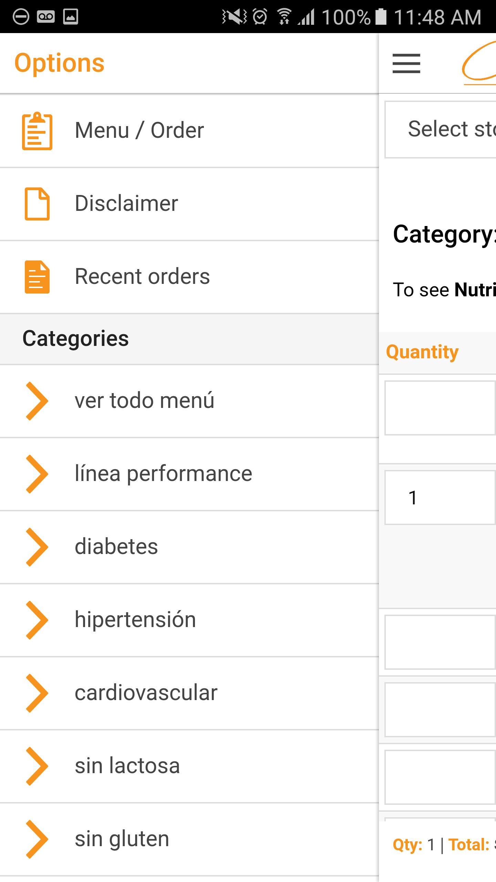The height and width of the screenshot is (882, 496).
Task: Tap the alarm icon in status bar
Action: pos(260,17)
